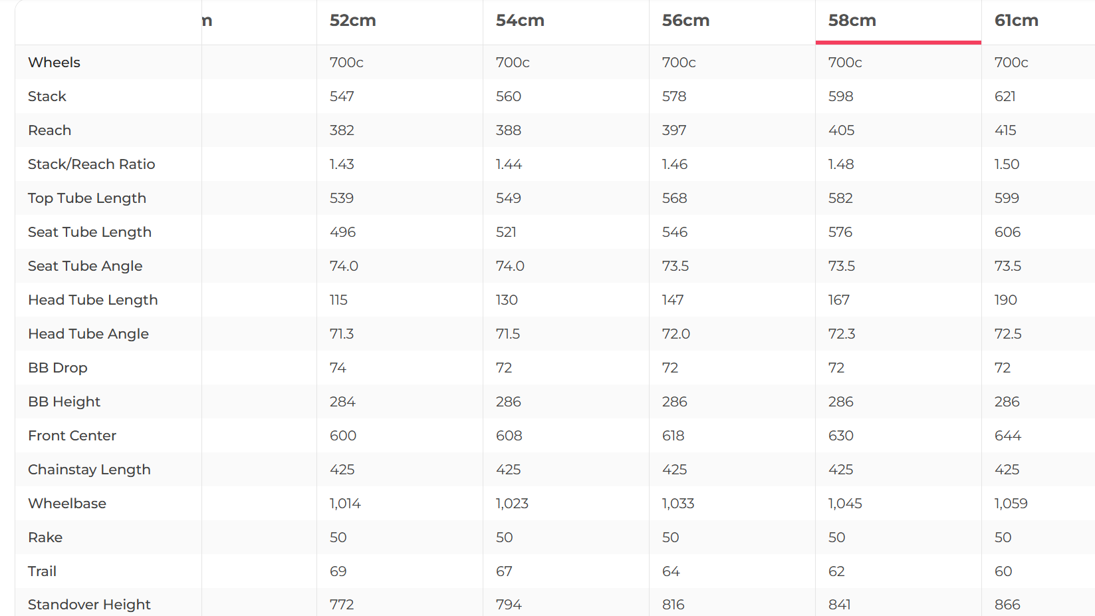This screenshot has width=1095, height=616.
Task: Select the 52cm size column header
Action: [x=353, y=21]
